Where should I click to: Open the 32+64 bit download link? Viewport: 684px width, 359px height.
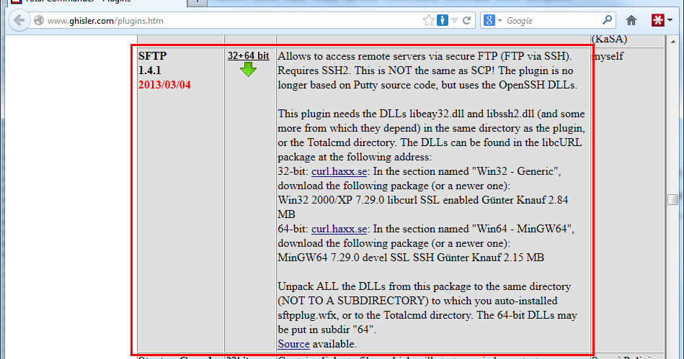coord(248,56)
